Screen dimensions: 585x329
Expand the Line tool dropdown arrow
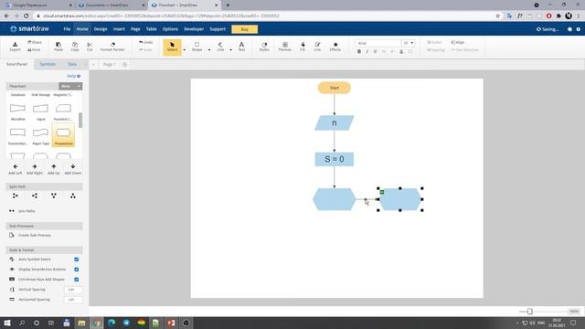(x=230, y=49)
